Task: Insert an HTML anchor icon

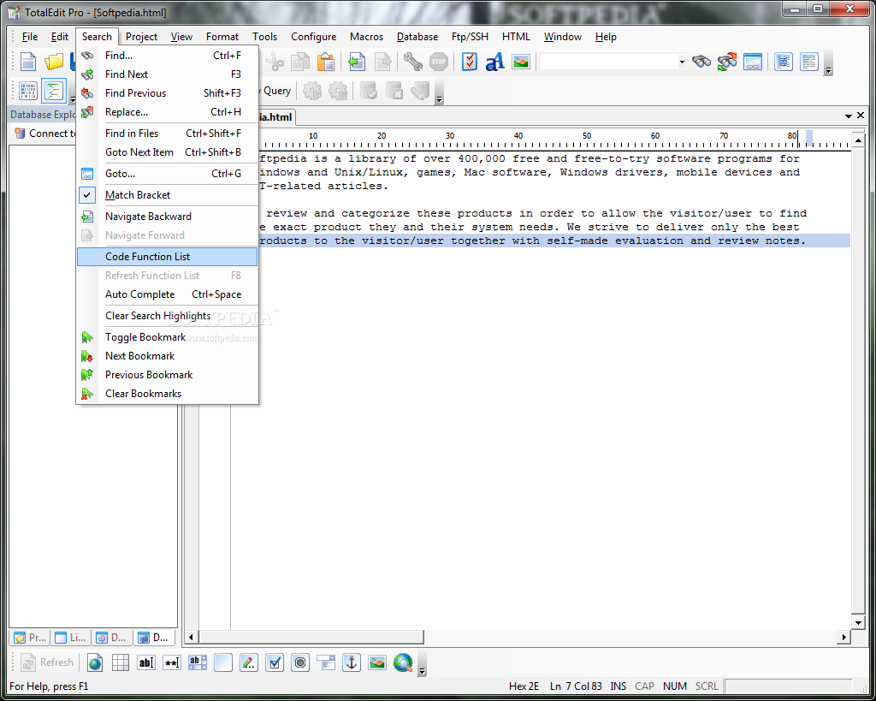Action: point(352,662)
